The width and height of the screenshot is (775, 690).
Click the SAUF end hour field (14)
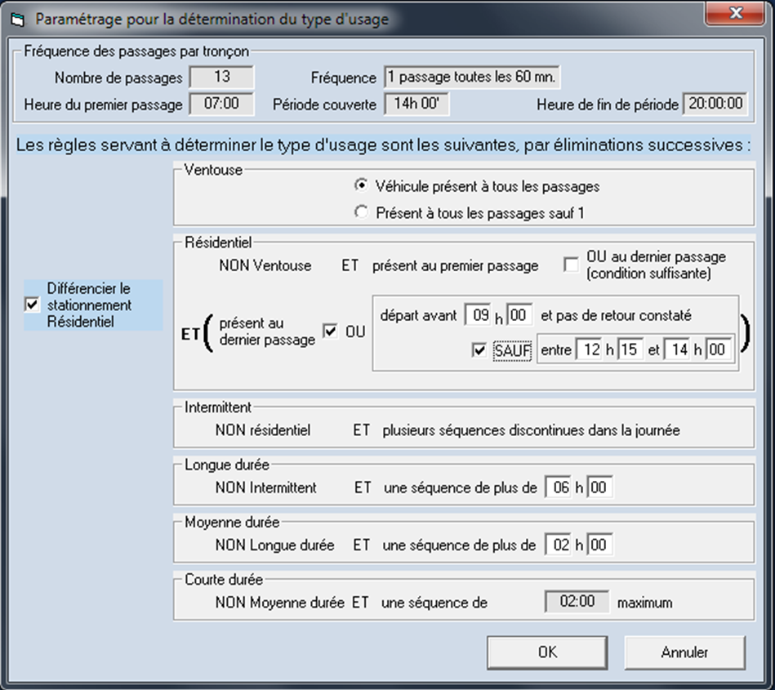click(677, 351)
